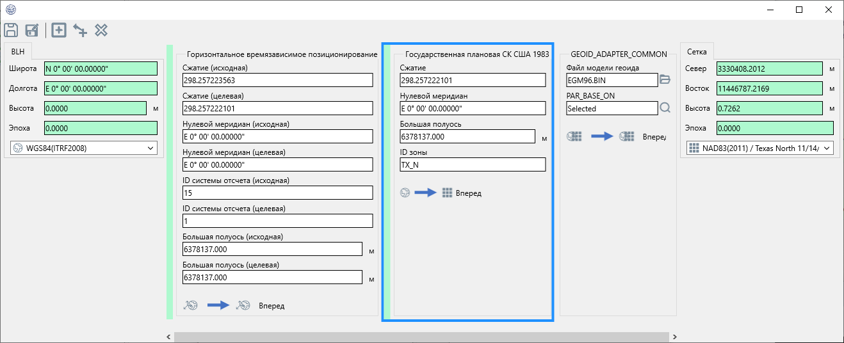Click the magnifier icon next to PAR_BASE_ON

coord(665,108)
